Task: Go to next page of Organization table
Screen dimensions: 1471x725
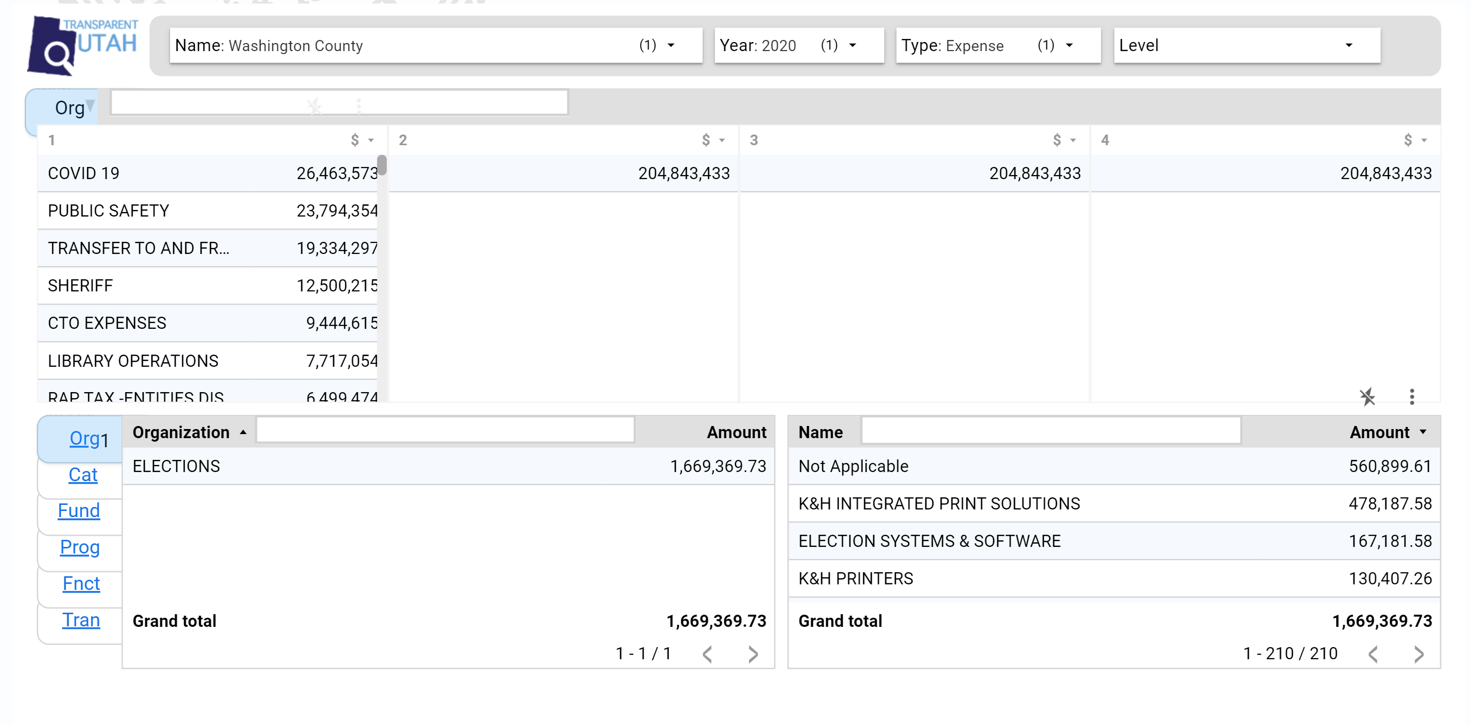Action: (753, 654)
